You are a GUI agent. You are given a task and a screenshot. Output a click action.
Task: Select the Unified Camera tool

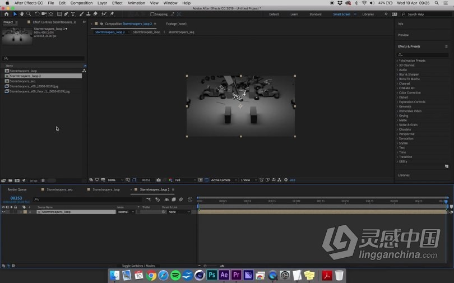click(44, 14)
